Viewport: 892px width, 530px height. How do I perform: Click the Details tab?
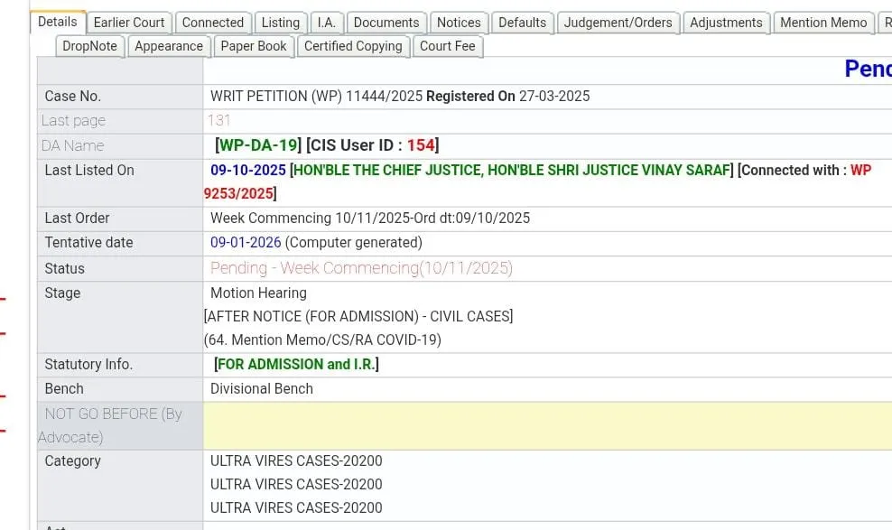[57, 22]
